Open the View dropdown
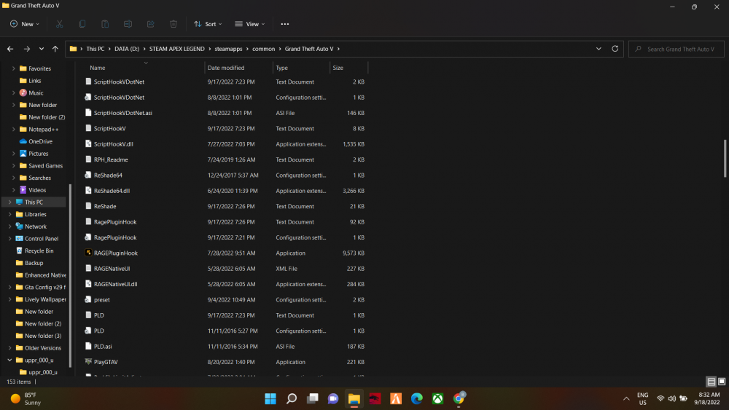This screenshot has height=410, width=729. (x=249, y=24)
